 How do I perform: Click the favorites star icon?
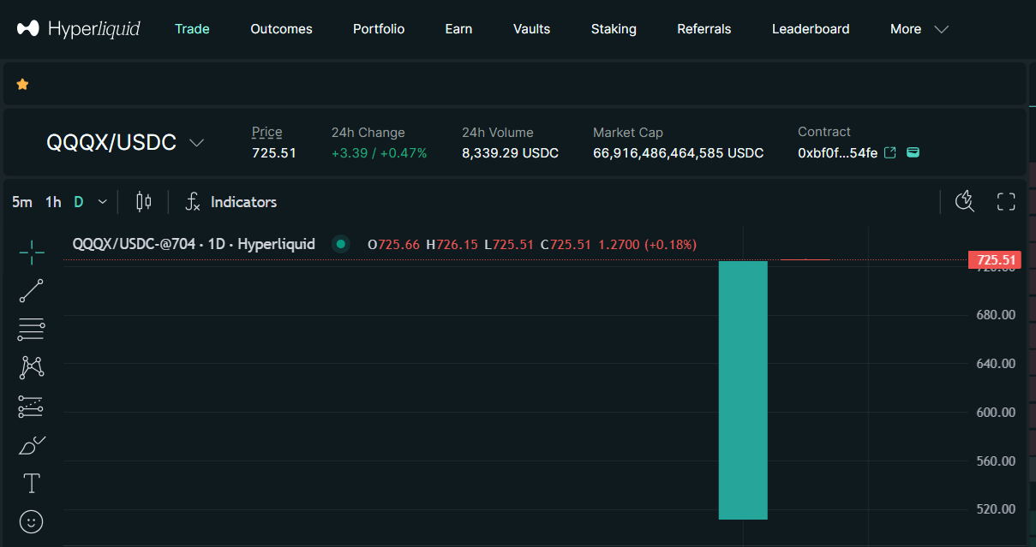tap(22, 84)
